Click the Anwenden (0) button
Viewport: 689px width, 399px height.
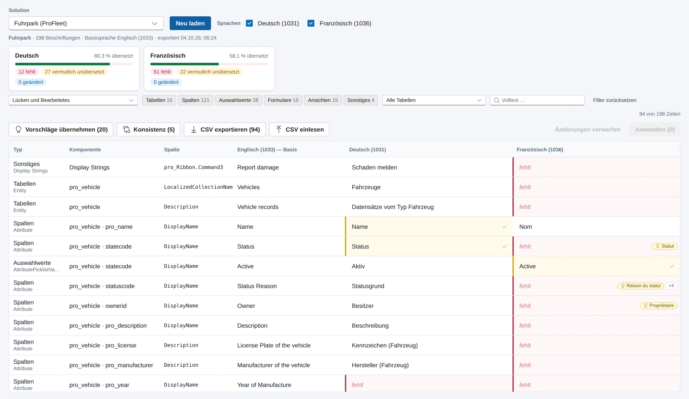pyautogui.click(x=655, y=129)
